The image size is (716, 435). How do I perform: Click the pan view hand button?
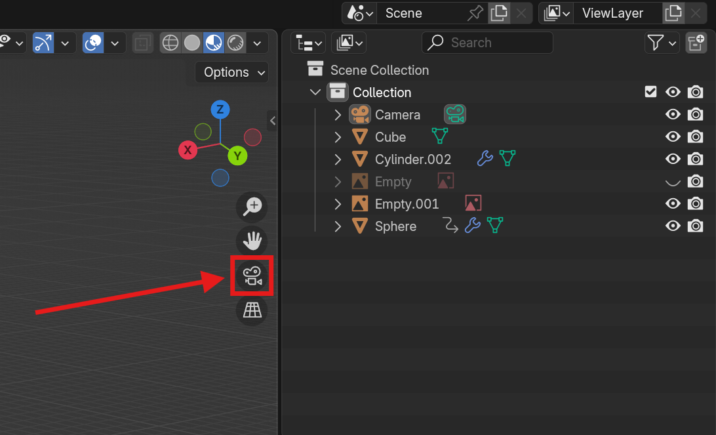point(252,241)
